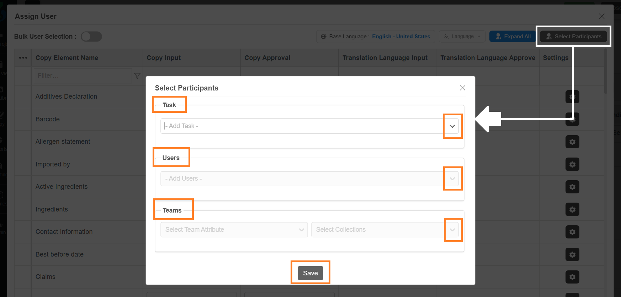Open the Select Collections dropdown
621x297 pixels.
(x=385, y=230)
